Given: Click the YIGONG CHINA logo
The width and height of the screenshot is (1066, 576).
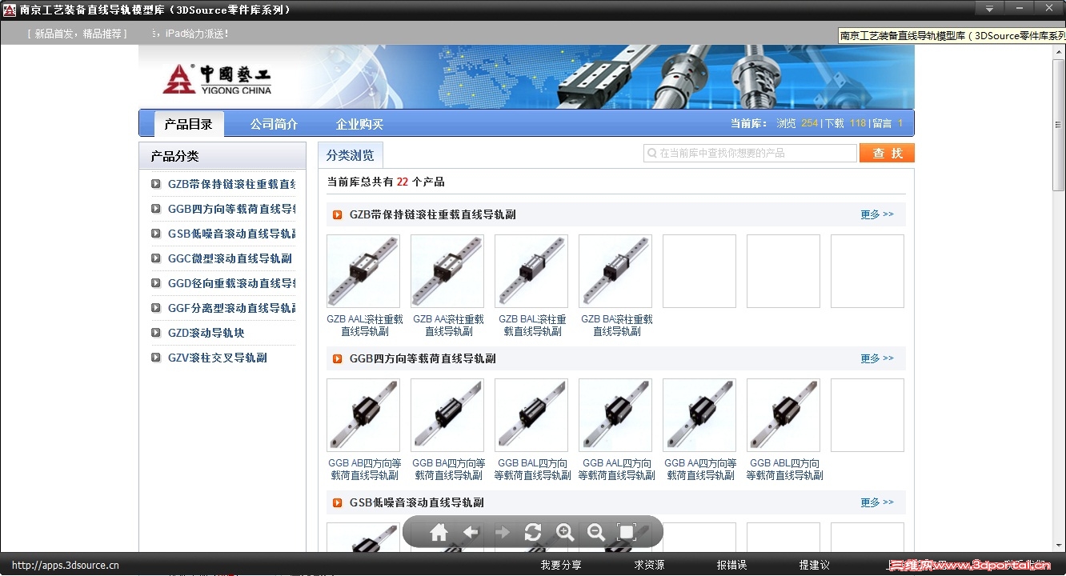Looking at the screenshot, I should [x=217, y=78].
